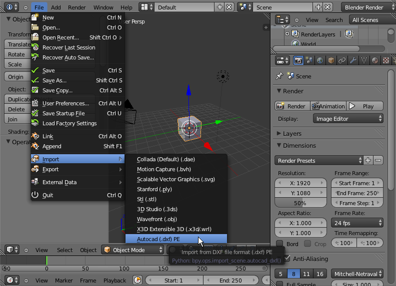
Task: Delete the current Scene with X button
Action: (327, 7)
